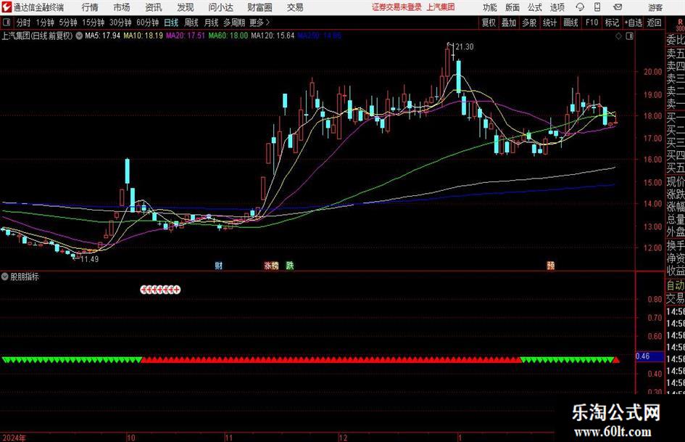Click the MA20: 17.51 indicator value
Image resolution: width=685 pixels, height=442 pixels.
pyautogui.click(x=186, y=36)
